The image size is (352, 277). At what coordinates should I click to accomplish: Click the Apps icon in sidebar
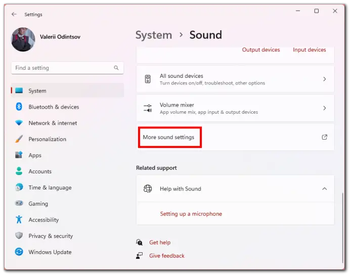(19, 155)
